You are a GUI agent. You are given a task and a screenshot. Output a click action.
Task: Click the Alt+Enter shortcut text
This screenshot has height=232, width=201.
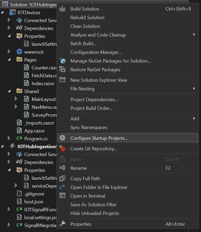point(175,224)
